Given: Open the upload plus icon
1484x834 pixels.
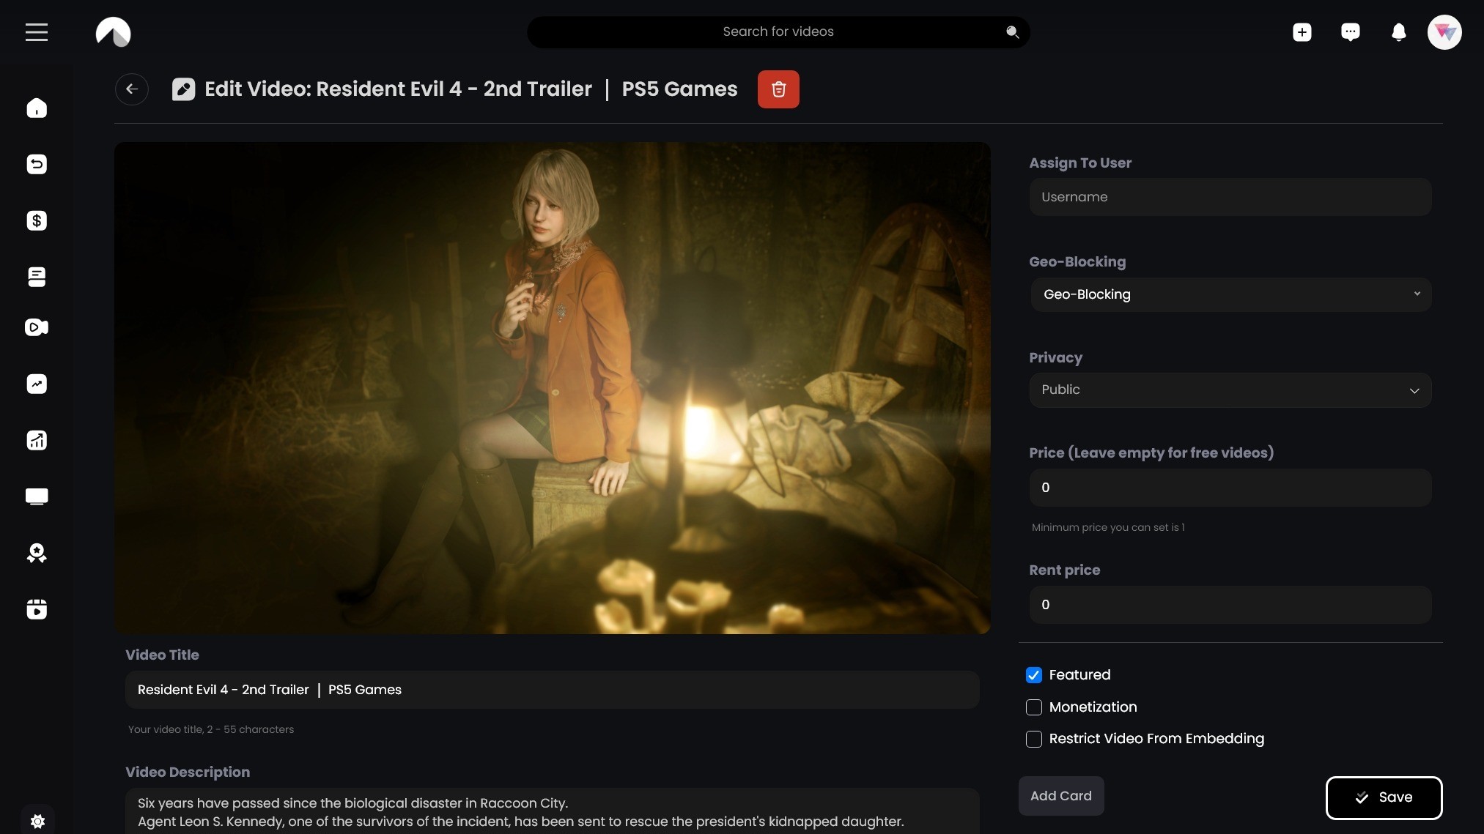Looking at the screenshot, I should [1302, 32].
